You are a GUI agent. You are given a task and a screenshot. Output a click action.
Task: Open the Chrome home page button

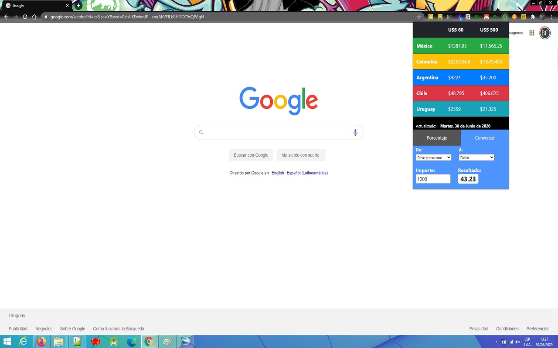34,17
